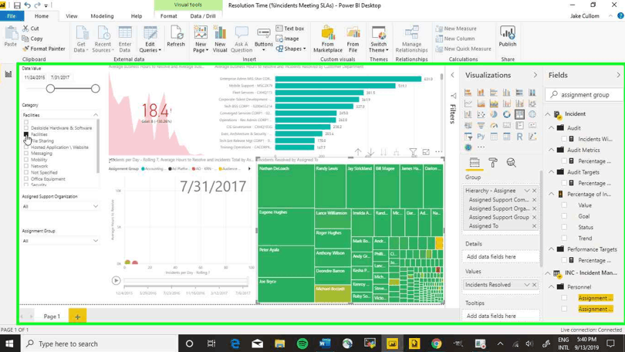
Task: Select the Pie chart visualization icon
Action: (x=494, y=114)
